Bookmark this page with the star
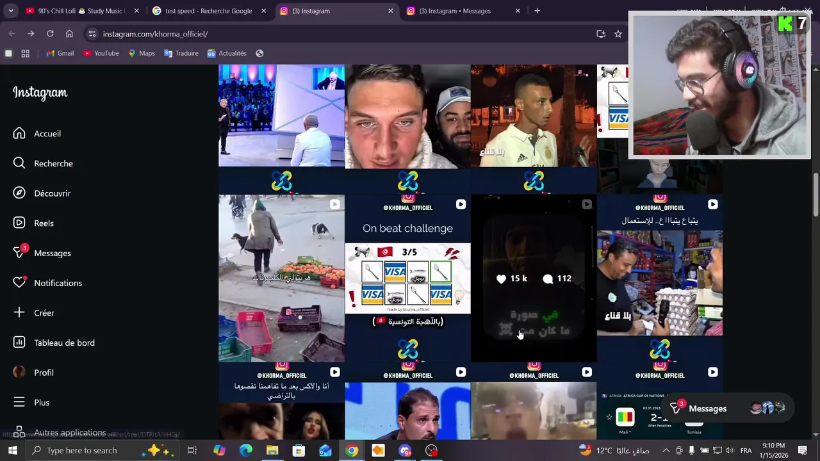 618,34
